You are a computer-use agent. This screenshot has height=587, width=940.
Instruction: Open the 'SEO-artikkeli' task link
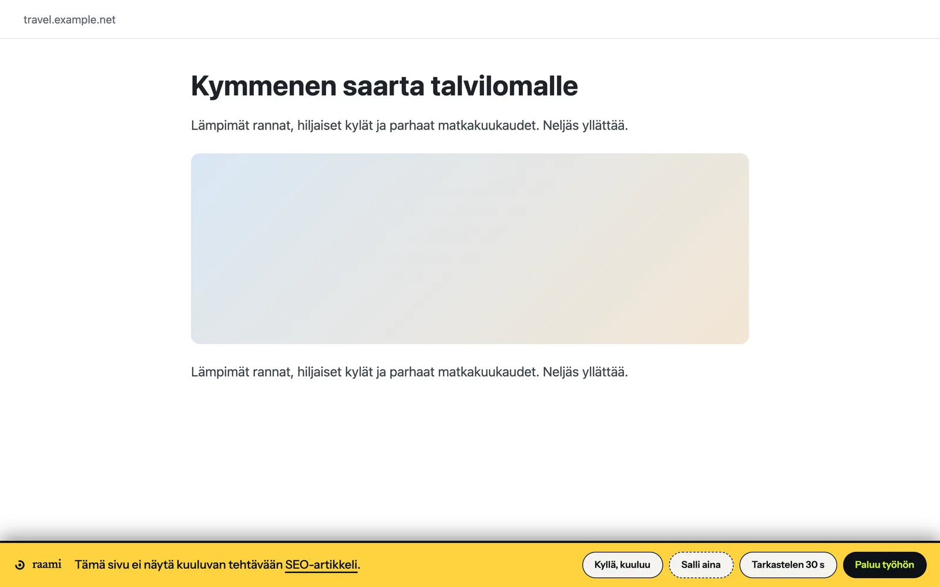(x=321, y=565)
